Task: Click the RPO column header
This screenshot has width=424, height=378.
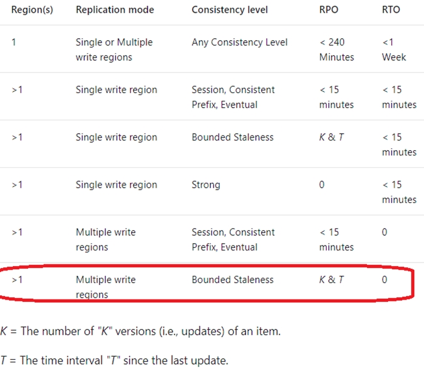Action: click(x=329, y=10)
